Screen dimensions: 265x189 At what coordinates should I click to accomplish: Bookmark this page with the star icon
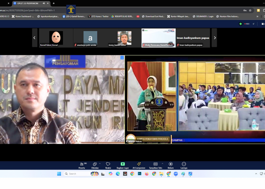tap(250, 10)
